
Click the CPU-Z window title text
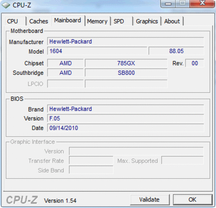(x=22, y=5)
